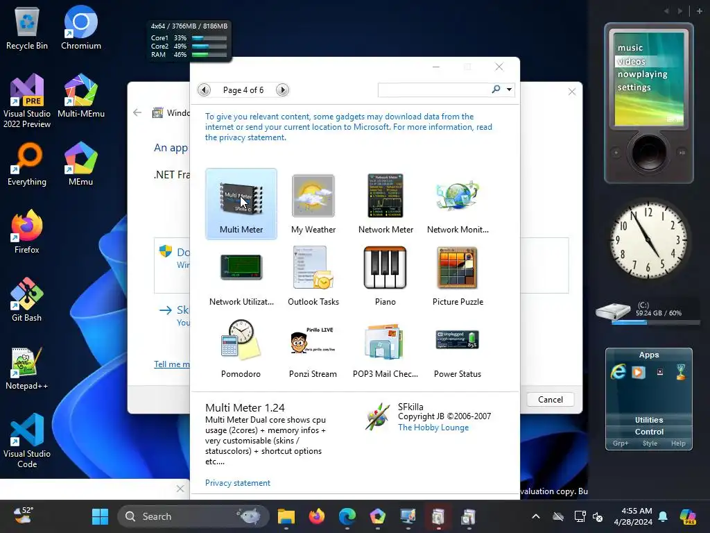The height and width of the screenshot is (533, 710).
Task: Select settings in the Zune gadget
Action: pos(634,87)
